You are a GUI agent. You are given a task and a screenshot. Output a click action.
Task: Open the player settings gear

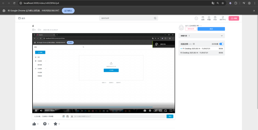click(x=150, y=111)
